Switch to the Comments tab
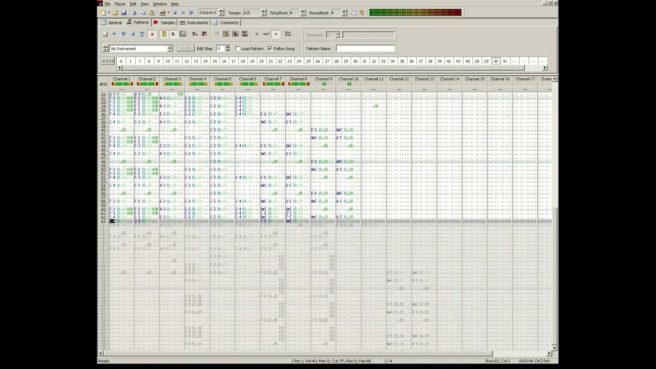656x369 pixels. [x=226, y=23]
